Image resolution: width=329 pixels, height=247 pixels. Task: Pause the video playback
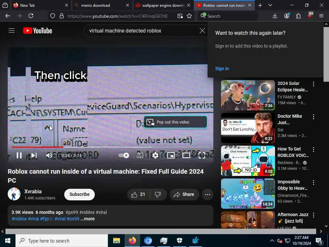19,155
